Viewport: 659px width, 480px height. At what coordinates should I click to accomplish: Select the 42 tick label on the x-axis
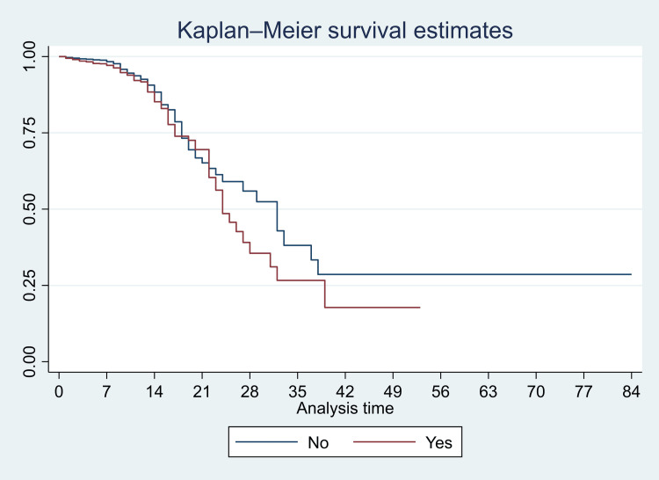[x=345, y=392]
